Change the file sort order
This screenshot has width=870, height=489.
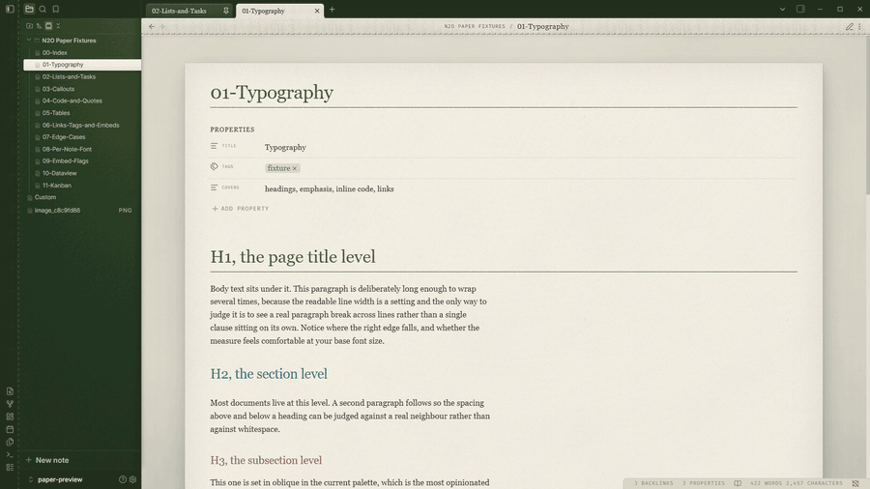click(39, 25)
